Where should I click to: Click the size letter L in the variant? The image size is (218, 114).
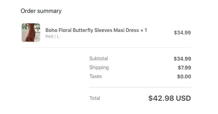58,37
